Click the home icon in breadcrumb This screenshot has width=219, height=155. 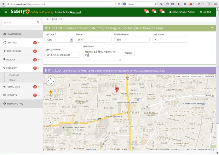(48, 19)
